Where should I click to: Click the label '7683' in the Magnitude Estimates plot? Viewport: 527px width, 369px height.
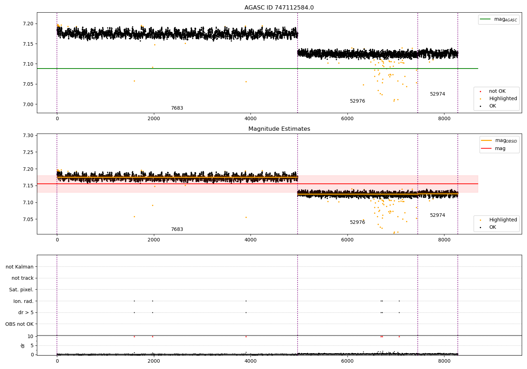[177, 229]
